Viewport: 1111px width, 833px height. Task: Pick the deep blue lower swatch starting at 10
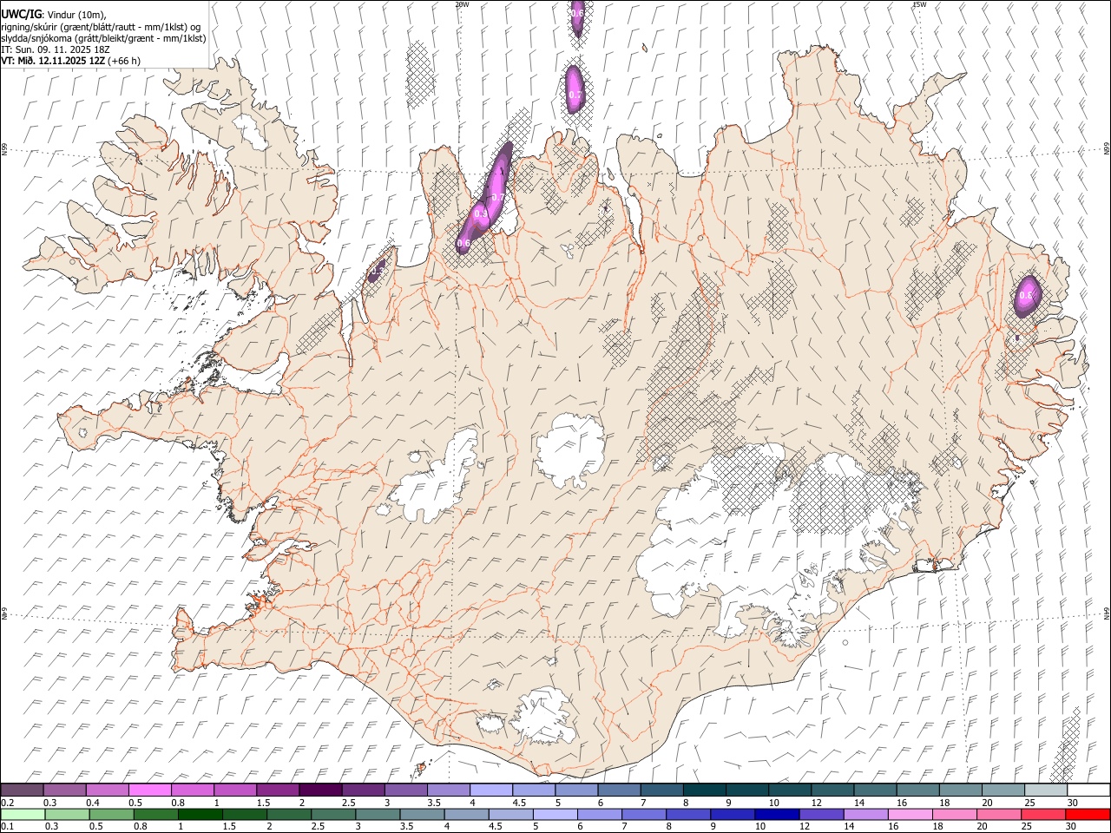[777, 815]
